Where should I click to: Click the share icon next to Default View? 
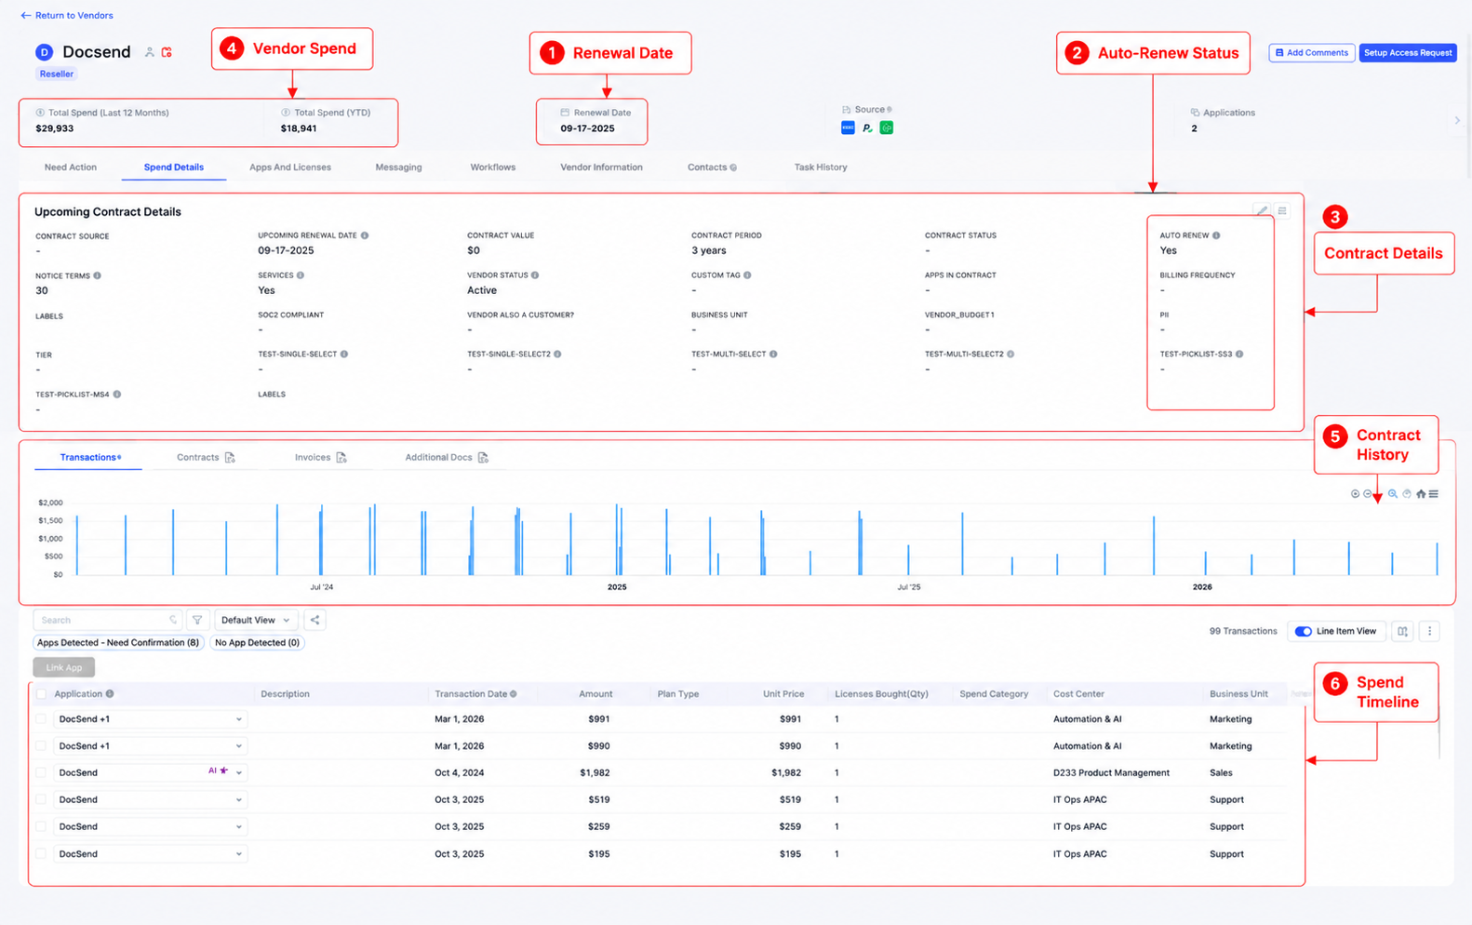click(314, 620)
